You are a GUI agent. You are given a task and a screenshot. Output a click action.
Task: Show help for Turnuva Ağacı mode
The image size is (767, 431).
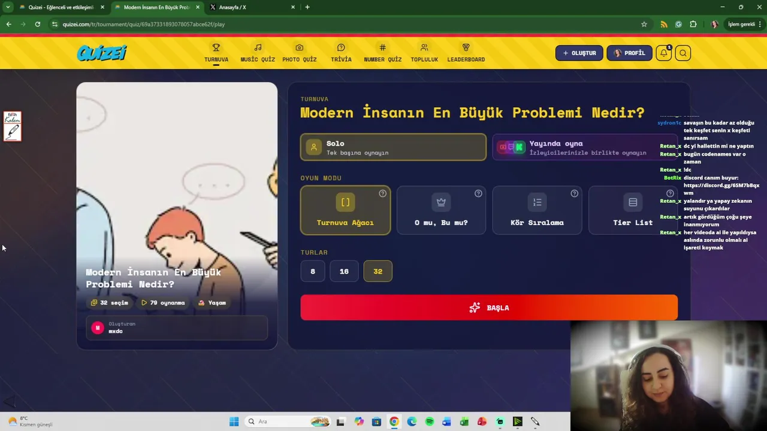coord(382,193)
